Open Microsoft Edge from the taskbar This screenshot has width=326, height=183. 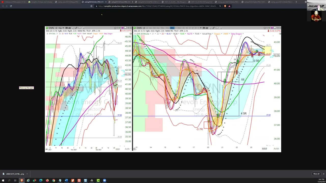[41, 180]
